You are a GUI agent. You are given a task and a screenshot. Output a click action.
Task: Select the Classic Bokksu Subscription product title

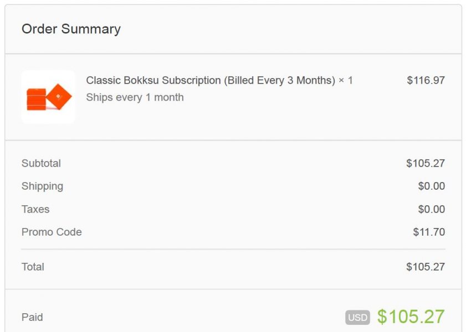[x=211, y=80]
